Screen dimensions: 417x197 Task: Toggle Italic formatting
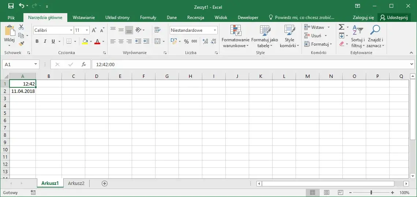click(x=45, y=41)
